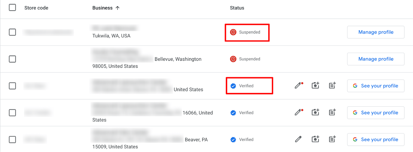This screenshot has height=152, width=413.
Task: Click the Suspended shield icon on the first row
Action: pyautogui.click(x=233, y=32)
